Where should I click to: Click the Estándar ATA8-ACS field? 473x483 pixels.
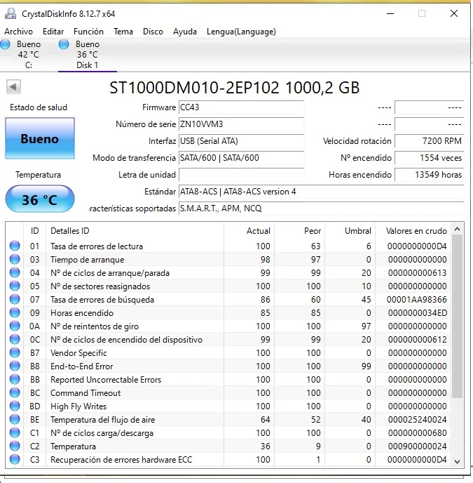point(321,192)
